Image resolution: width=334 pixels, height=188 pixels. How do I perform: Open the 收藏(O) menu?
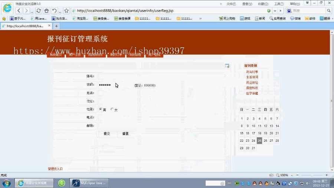[x=263, y=4]
